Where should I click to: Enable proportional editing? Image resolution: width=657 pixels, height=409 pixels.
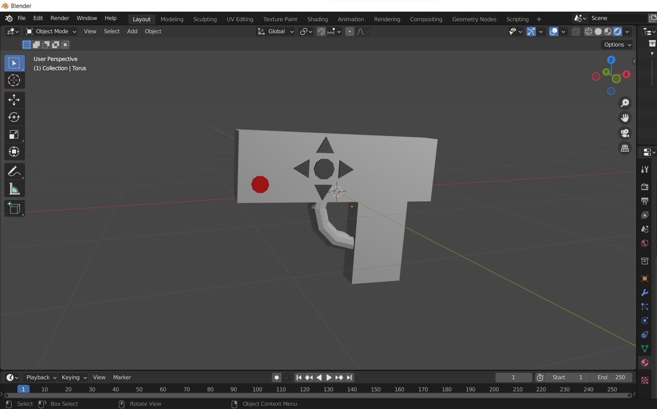coord(350,31)
